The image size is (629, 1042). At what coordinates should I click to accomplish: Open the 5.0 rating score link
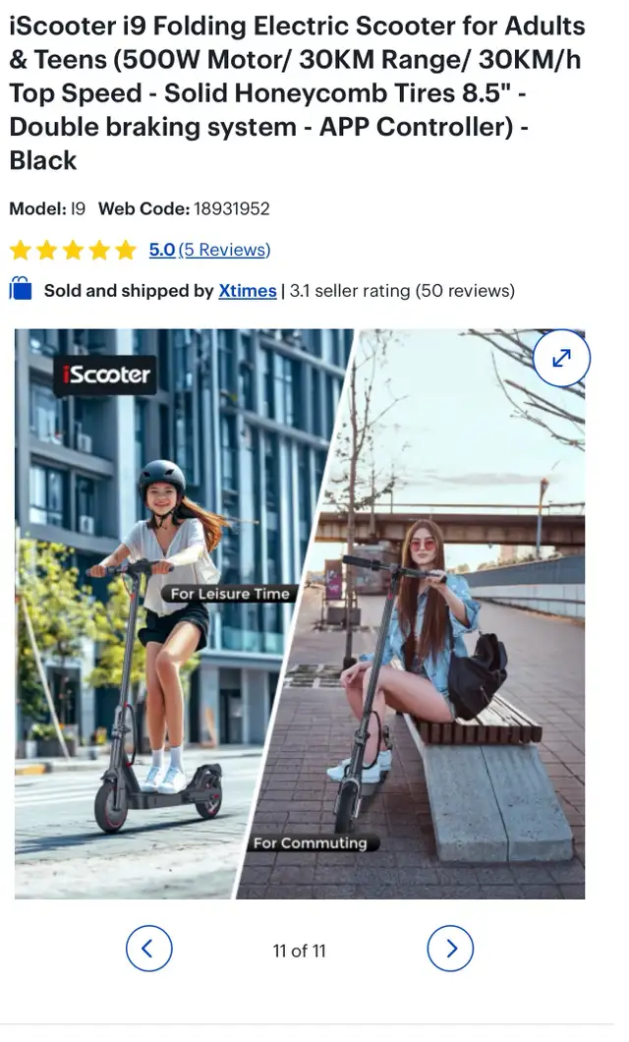coord(162,250)
